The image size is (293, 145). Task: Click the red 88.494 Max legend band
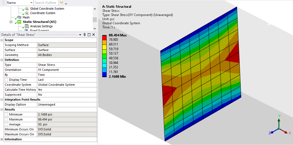click(104, 37)
